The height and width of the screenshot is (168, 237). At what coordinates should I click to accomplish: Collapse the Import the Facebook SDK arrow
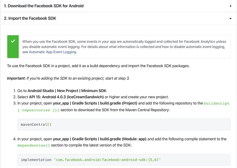click(x=230, y=18)
